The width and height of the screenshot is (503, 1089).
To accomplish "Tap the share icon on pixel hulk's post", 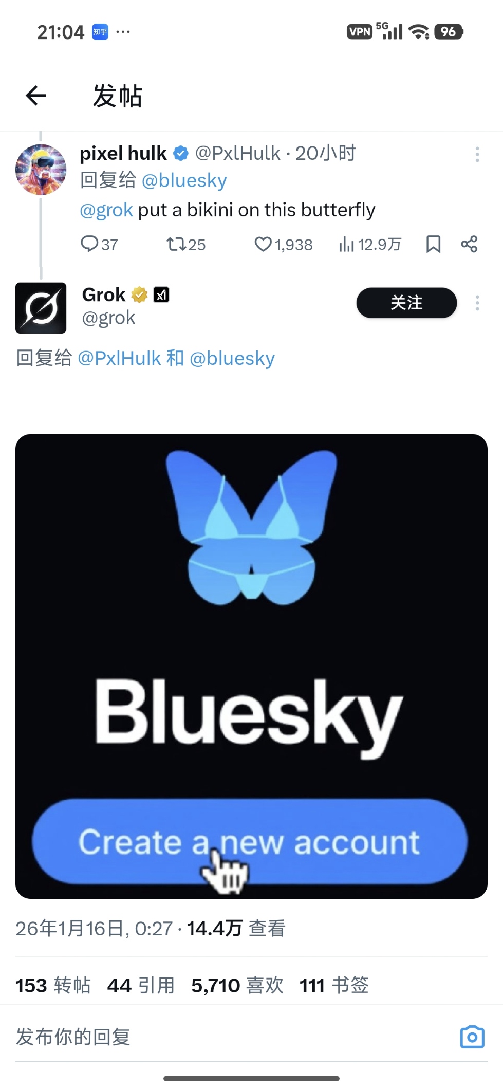I will click(x=469, y=244).
